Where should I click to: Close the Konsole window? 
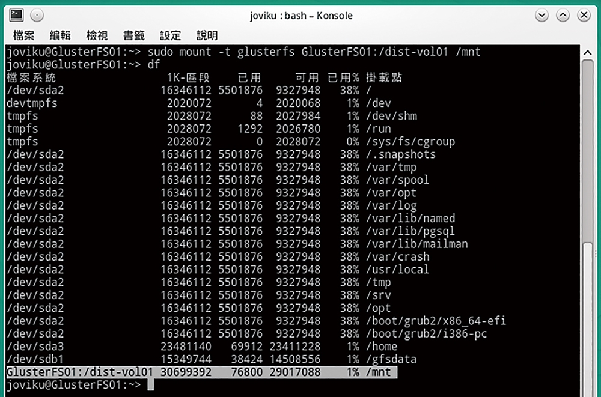coord(584,16)
